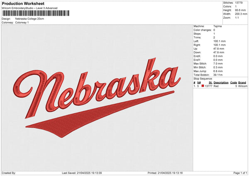Click the 'Last Saved' timestamp in footer
This screenshot has height=176, width=249.
(82, 173)
